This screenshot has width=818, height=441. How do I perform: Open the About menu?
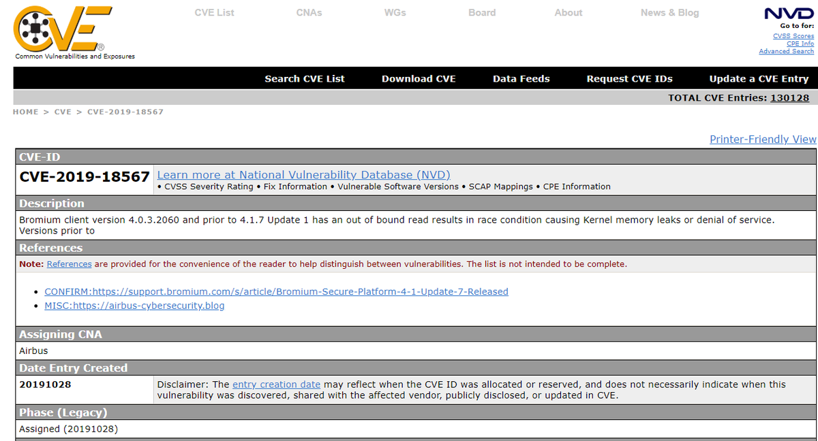569,12
